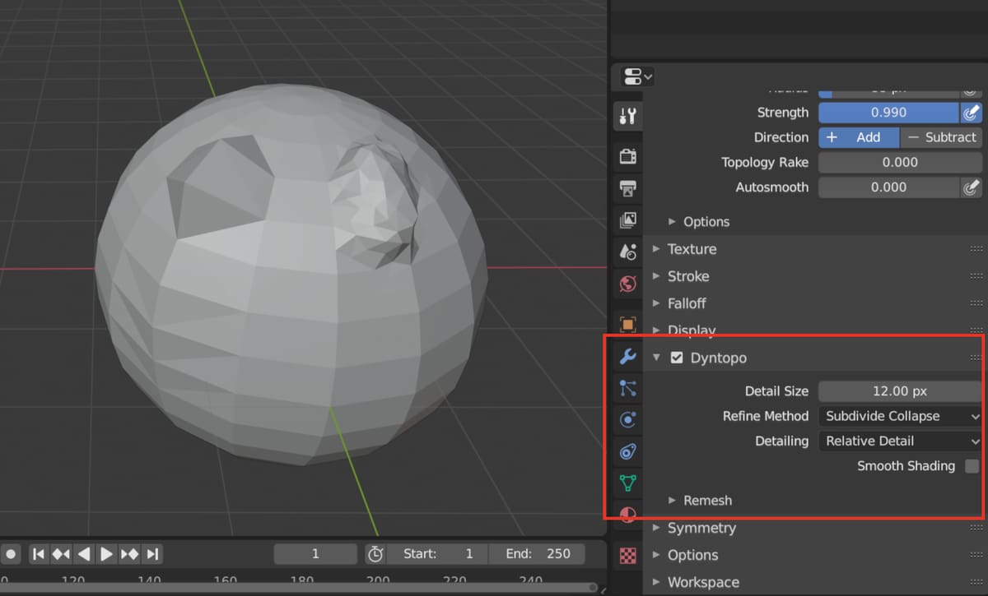988x596 pixels.
Task: Select the Subtract direction
Action: (x=941, y=137)
